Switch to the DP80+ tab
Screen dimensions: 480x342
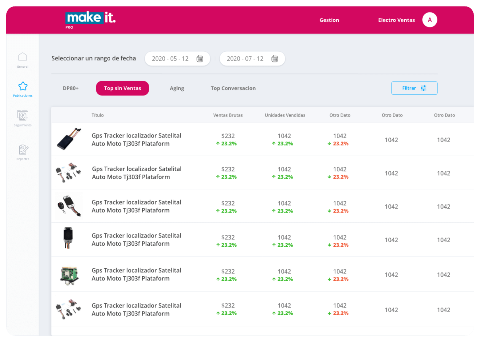(x=71, y=88)
